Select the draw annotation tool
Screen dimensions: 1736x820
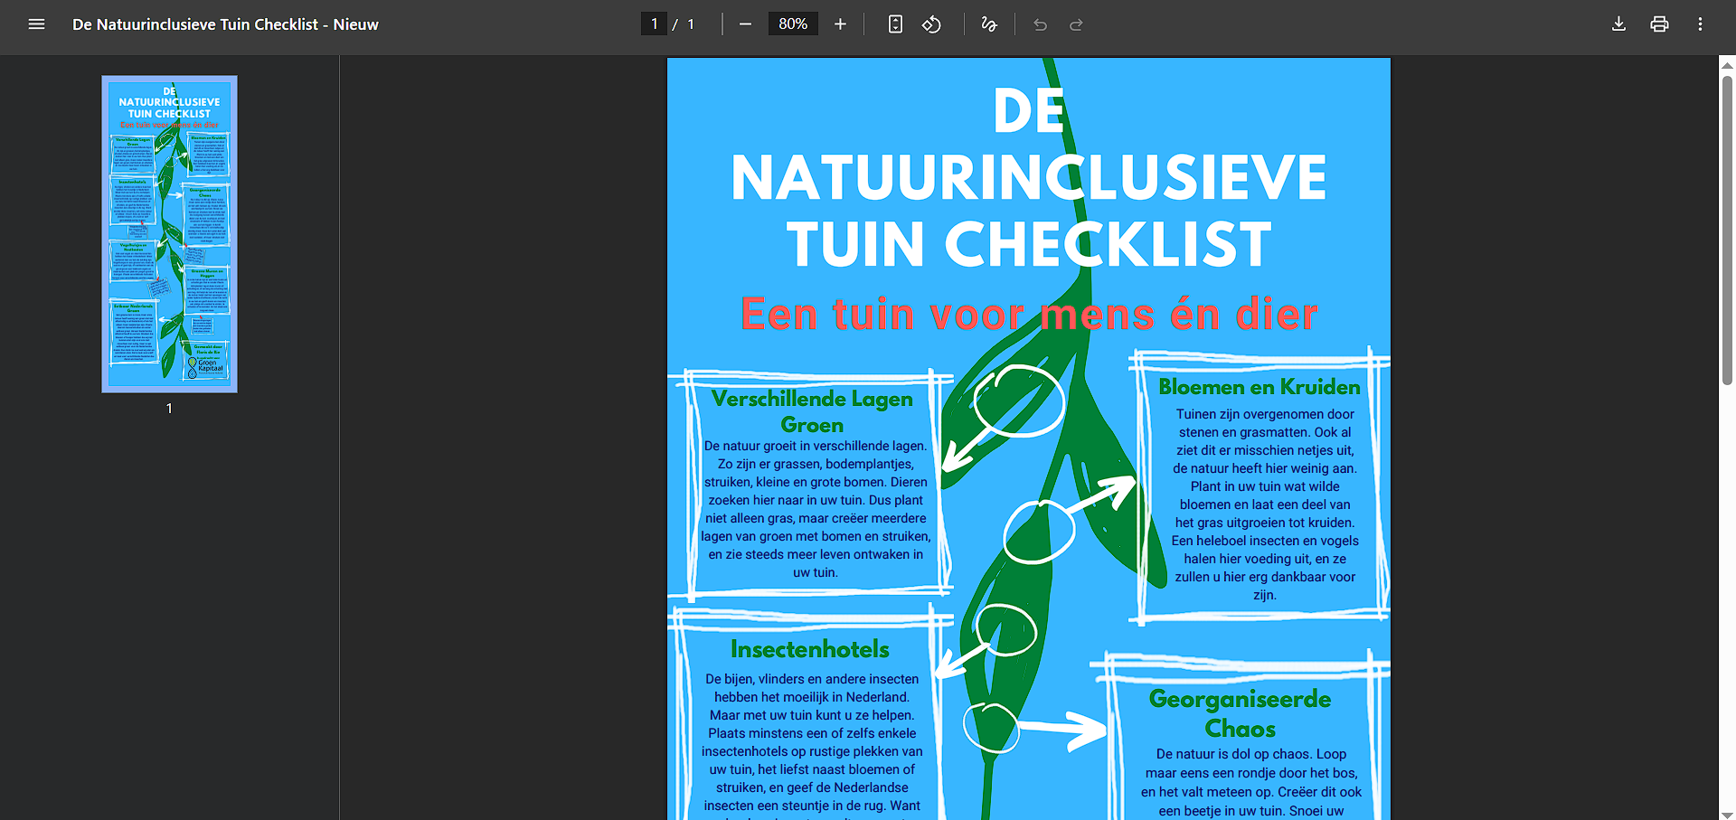(x=989, y=24)
